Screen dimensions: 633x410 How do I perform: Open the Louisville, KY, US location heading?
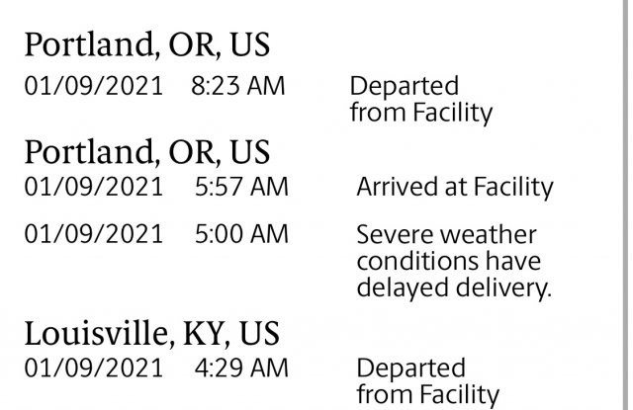coord(152,335)
